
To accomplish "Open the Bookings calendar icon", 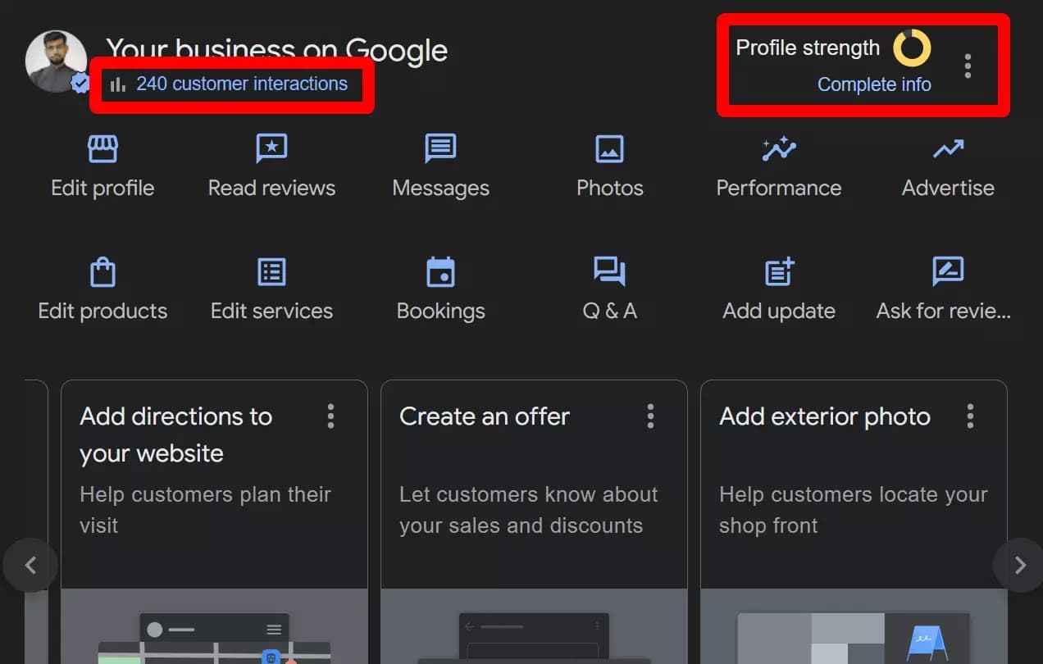I will 440,272.
